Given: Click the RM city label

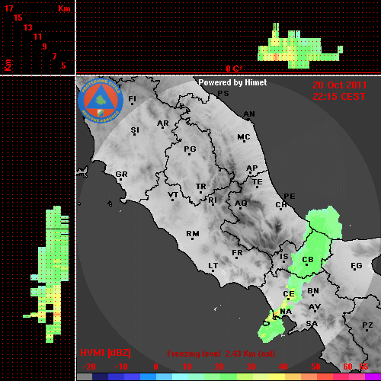Looking at the screenshot, I should click(193, 234).
